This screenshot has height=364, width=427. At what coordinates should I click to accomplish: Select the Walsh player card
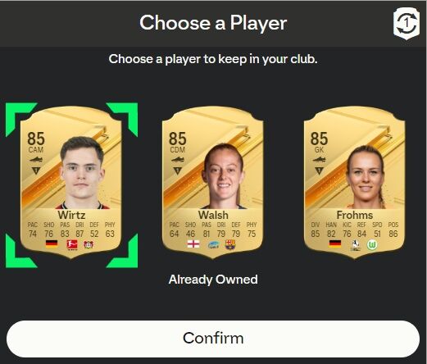click(213, 182)
